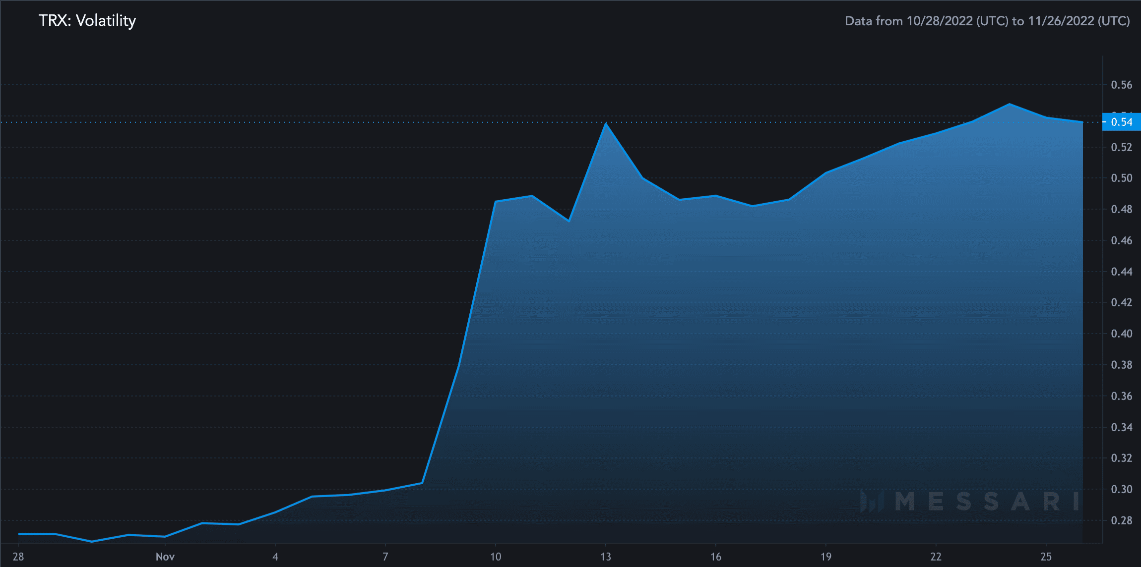Select the 10 date label on x-axis
Image resolution: width=1141 pixels, height=567 pixels.
click(496, 557)
